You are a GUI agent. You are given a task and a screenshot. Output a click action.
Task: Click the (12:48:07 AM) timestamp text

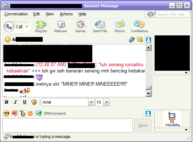(x=51, y=64)
